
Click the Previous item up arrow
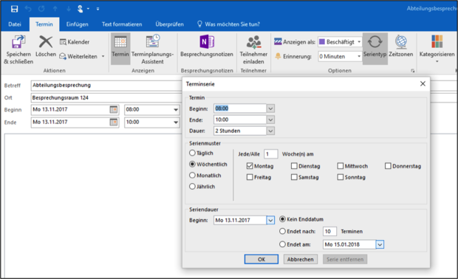55,9
